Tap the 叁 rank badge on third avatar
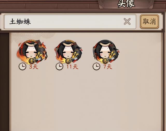166x131 pixels. click(x=105, y=61)
